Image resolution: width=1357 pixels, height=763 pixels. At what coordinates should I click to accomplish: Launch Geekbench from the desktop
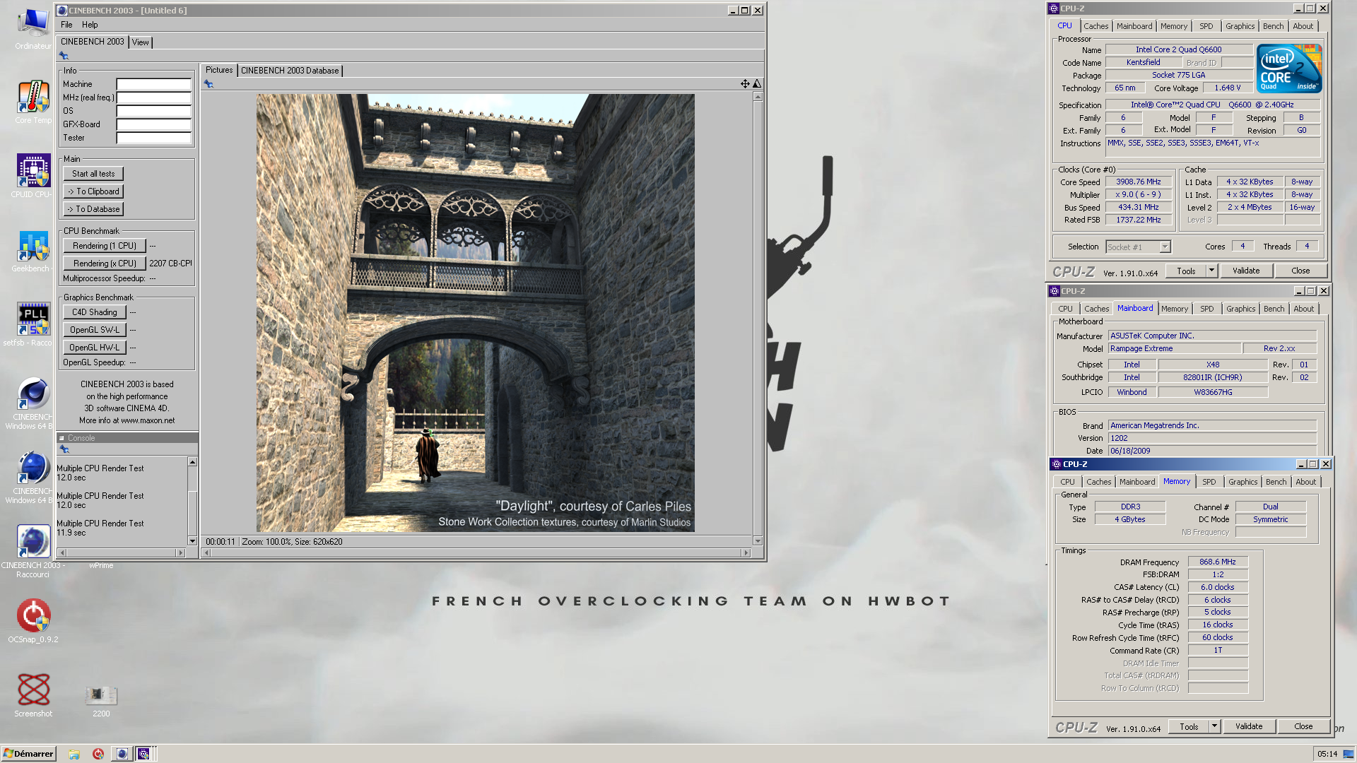[x=33, y=250]
